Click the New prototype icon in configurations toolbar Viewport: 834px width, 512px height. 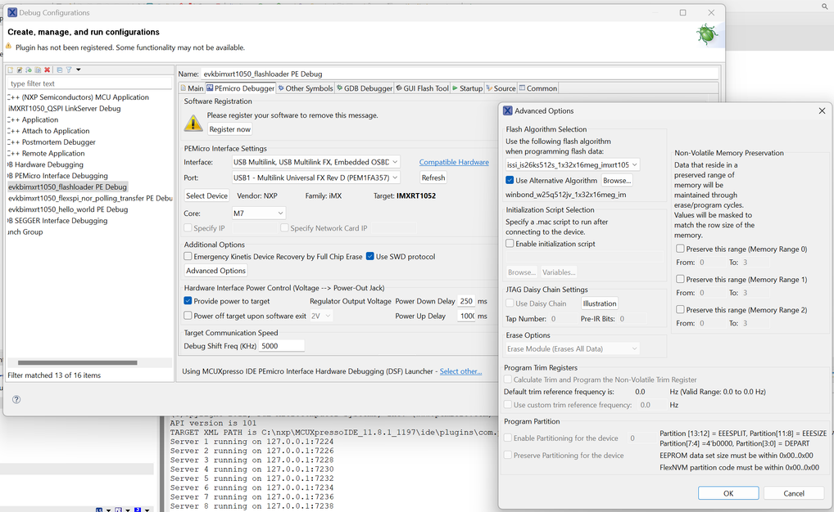coord(20,70)
